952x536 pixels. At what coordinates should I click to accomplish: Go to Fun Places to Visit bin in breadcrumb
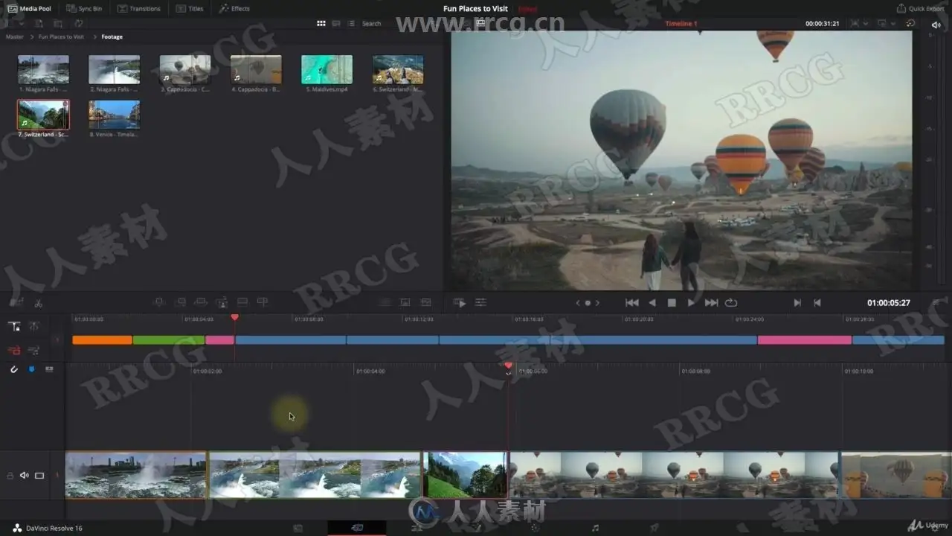point(61,36)
